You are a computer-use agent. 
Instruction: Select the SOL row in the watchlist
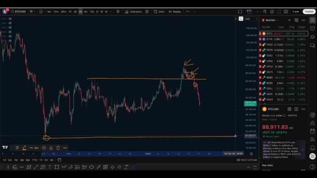click(x=284, y=88)
